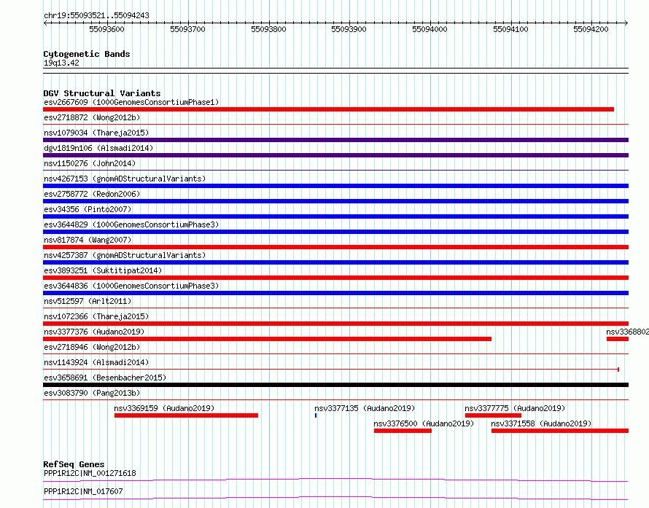
Task: Open variant esv2667609 (1000GenomesConsortiumPhase1)
Action: [x=131, y=102]
